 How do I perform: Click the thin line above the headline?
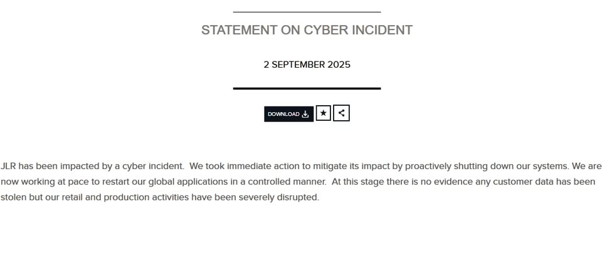pos(307,12)
